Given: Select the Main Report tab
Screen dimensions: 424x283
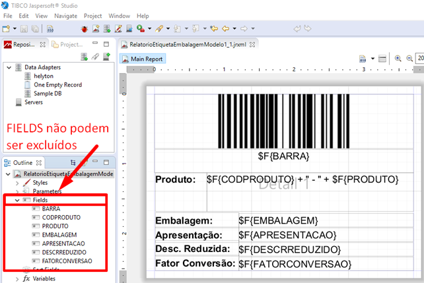Looking at the screenshot, I should 143,59.
